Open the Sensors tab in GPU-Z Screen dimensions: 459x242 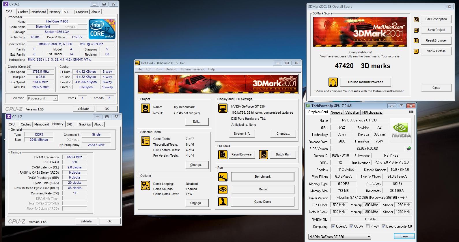point(337,112)
